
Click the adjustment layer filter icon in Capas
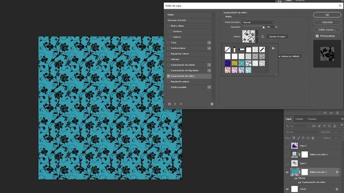[319, 126]
